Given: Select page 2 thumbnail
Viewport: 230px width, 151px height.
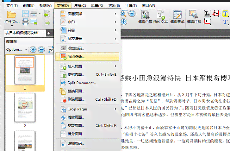Looking at the screenshot, I should (x=25, y=108).
